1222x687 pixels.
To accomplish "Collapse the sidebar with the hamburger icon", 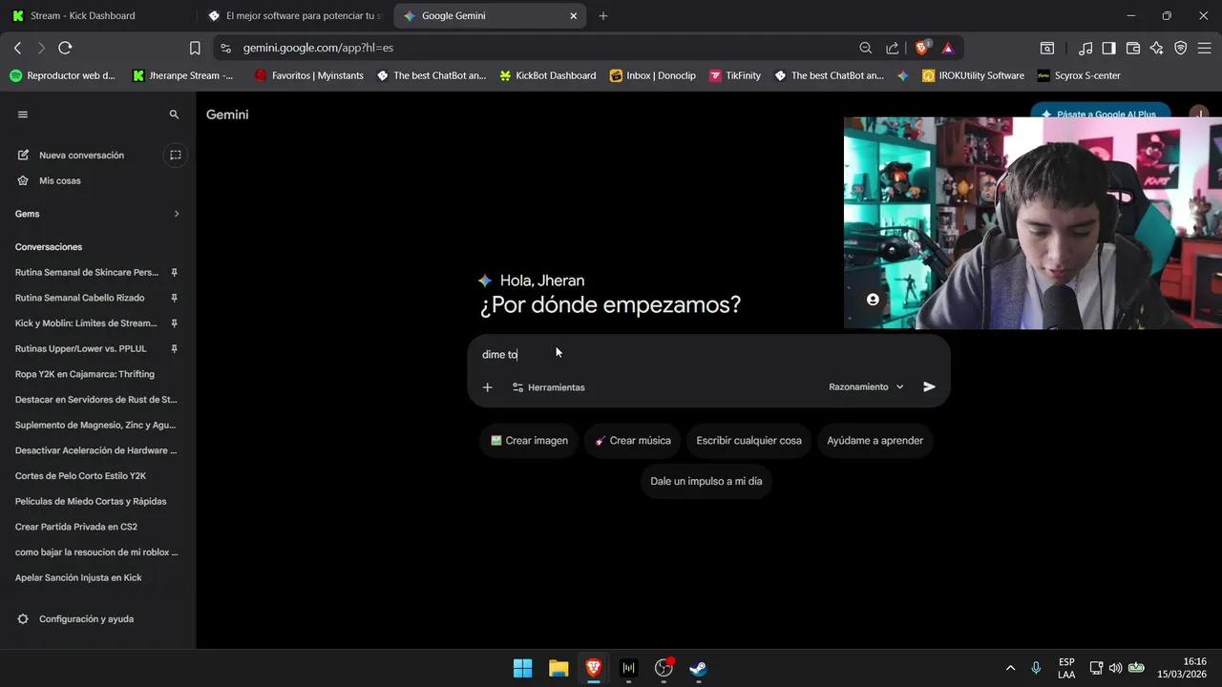I will pos(22,114).
